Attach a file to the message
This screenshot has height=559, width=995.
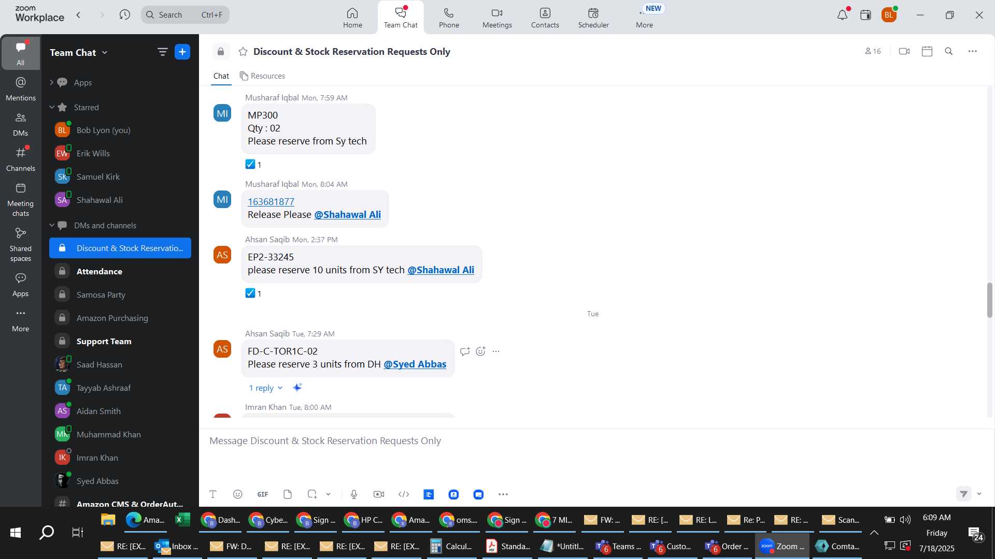pos(288,494)
